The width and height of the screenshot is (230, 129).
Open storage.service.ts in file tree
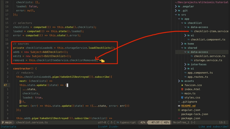208,60
